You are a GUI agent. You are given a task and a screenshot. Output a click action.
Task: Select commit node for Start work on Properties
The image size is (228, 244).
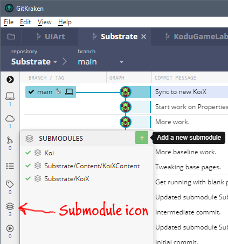pos(126,107)
